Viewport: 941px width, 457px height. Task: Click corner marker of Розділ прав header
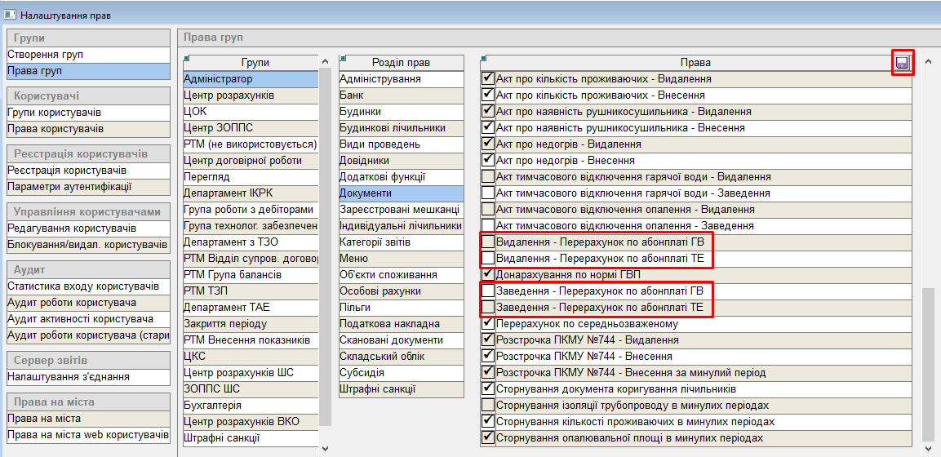tap(342, 57)
